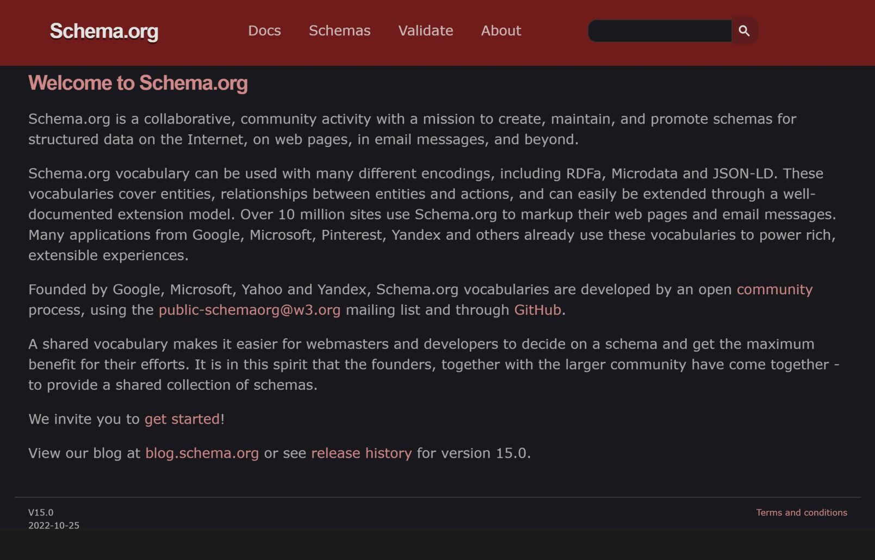Viewport: 875px width, 560px height.
Task: Click the magnifying glass search icon
Action: 744,31
